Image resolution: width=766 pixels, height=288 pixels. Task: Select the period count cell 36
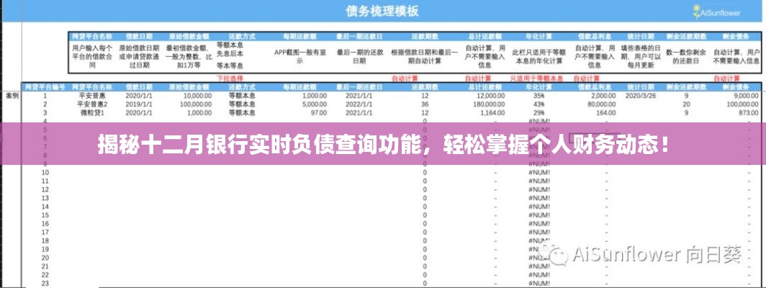(x=425, y=104)
